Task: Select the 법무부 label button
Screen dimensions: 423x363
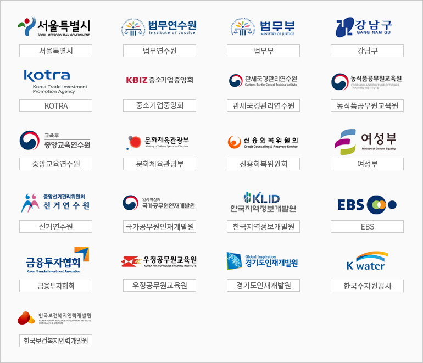Action: point(263,51)
